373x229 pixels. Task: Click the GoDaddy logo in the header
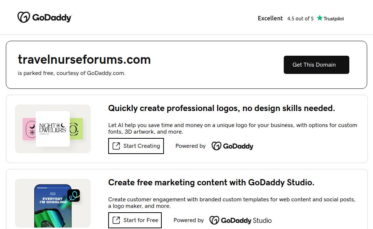pos(44,17)
